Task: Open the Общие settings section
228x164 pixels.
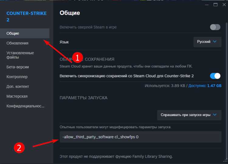Action: click(x=25, y=33)
